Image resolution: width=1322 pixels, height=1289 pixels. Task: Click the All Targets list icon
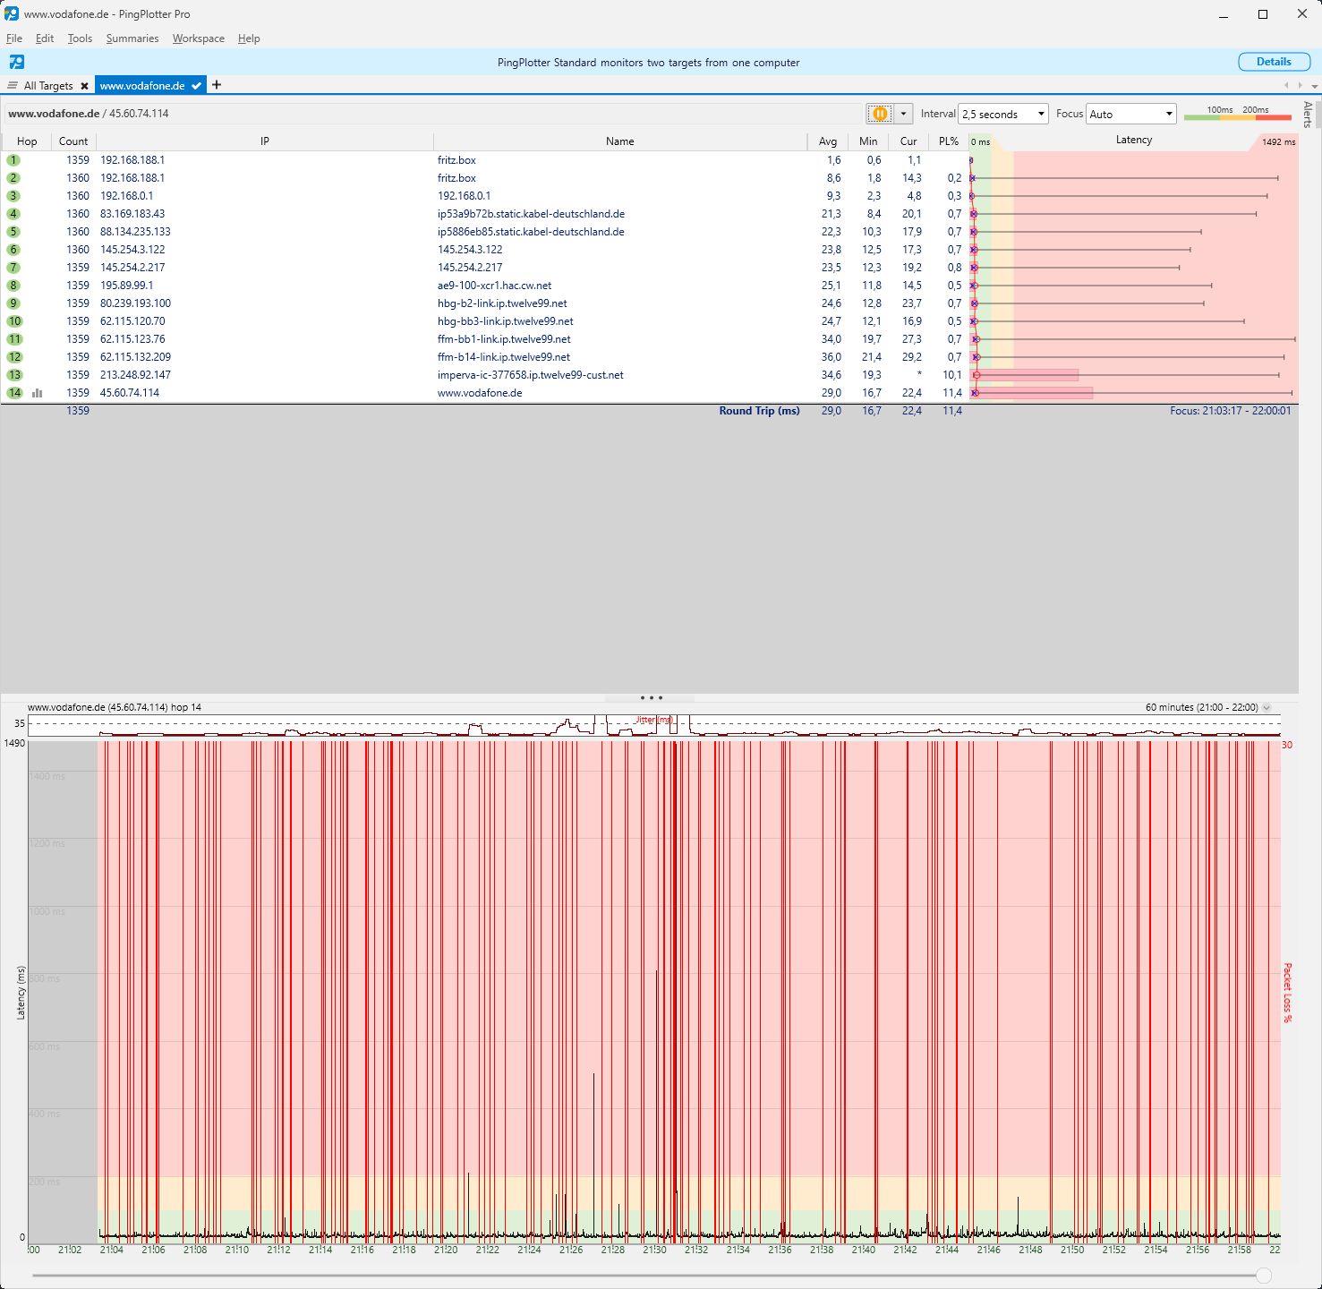tap(13, 86)
